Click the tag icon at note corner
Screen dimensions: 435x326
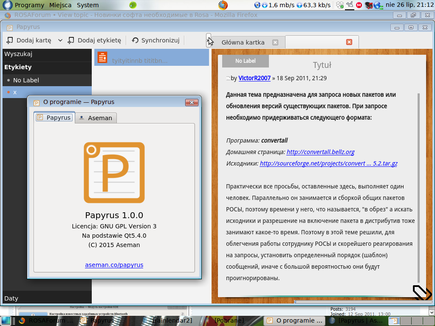pos(422,292)
